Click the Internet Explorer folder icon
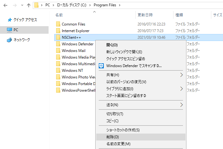The width and height of the screenshot is (223, 149). (x=58, y=31)
